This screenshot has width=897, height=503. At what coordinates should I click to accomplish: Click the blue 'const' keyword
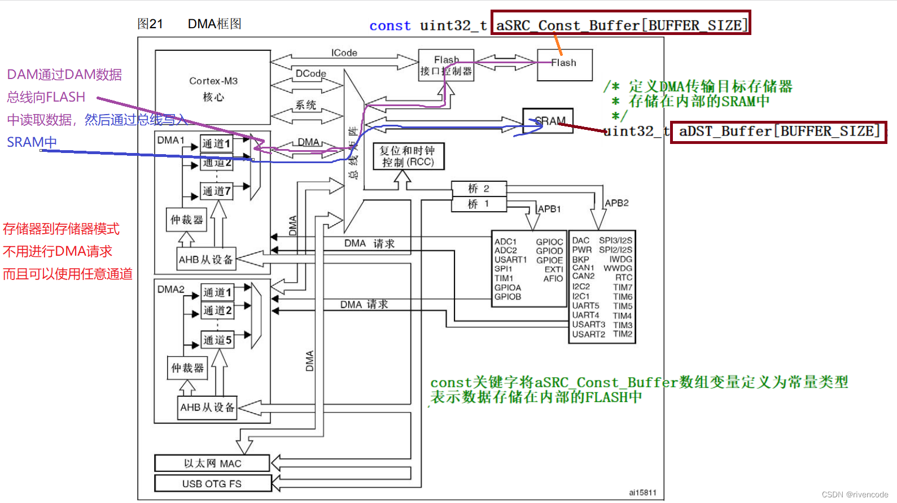(390, 25)
